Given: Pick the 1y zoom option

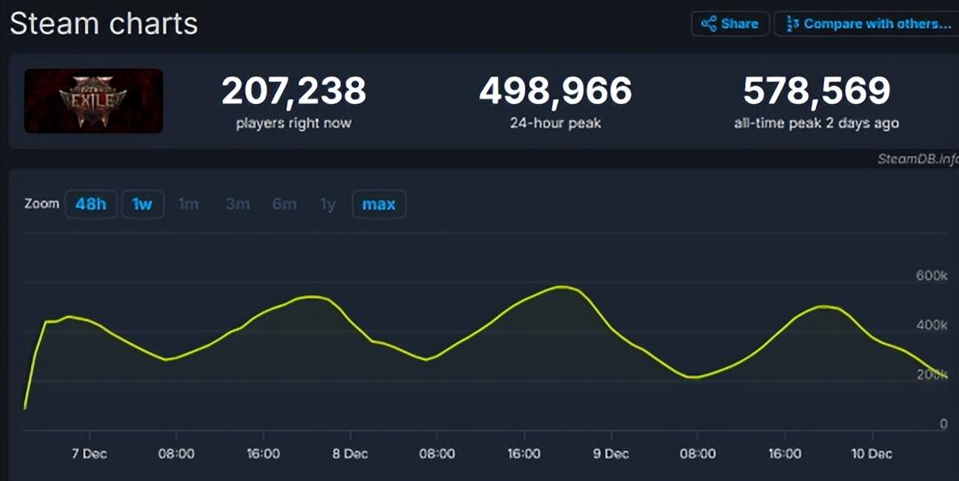Looking at the screenshot, I should click(328, 204).
